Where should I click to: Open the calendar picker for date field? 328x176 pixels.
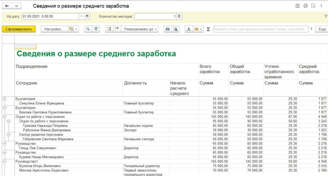(87, 16)
